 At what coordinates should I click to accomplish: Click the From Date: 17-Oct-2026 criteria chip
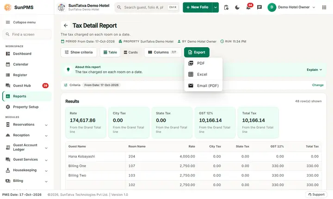pos(101,85)
